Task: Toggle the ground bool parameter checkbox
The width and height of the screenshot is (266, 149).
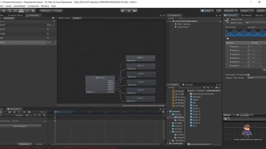Action: pyautogui.click(x=48, y=29)
